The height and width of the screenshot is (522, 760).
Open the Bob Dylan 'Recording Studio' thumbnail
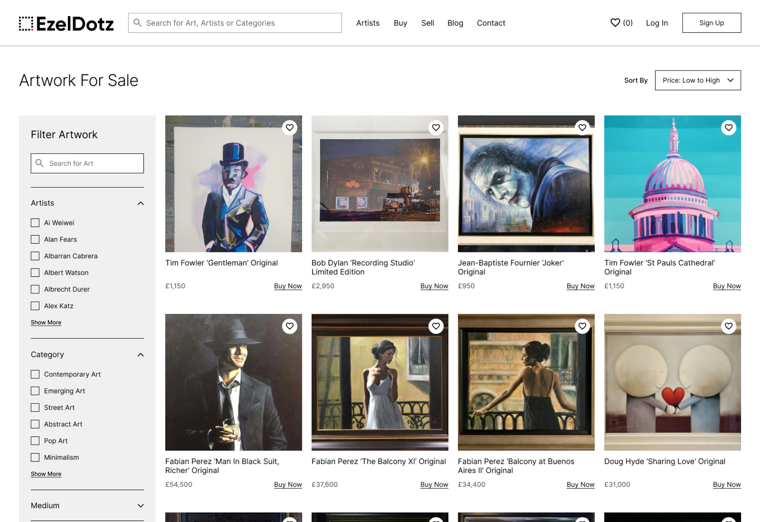tap(380, 184)
